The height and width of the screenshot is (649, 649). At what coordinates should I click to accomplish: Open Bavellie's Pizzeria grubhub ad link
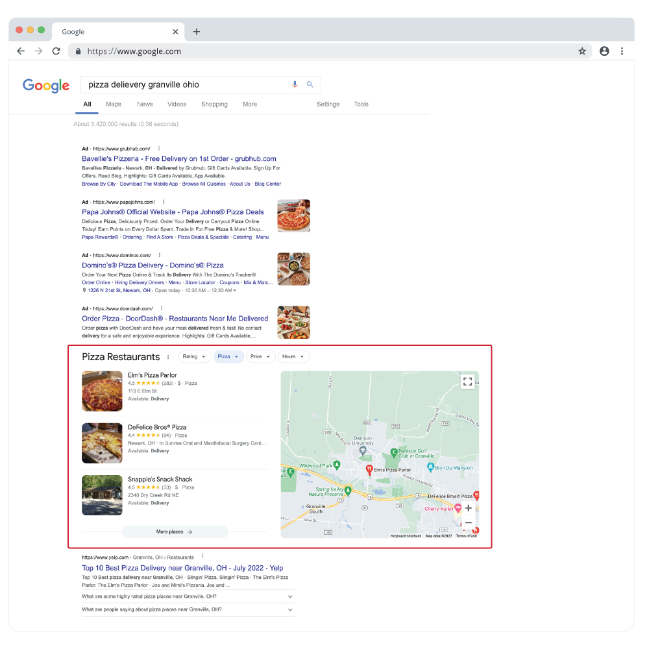[179, 158]
